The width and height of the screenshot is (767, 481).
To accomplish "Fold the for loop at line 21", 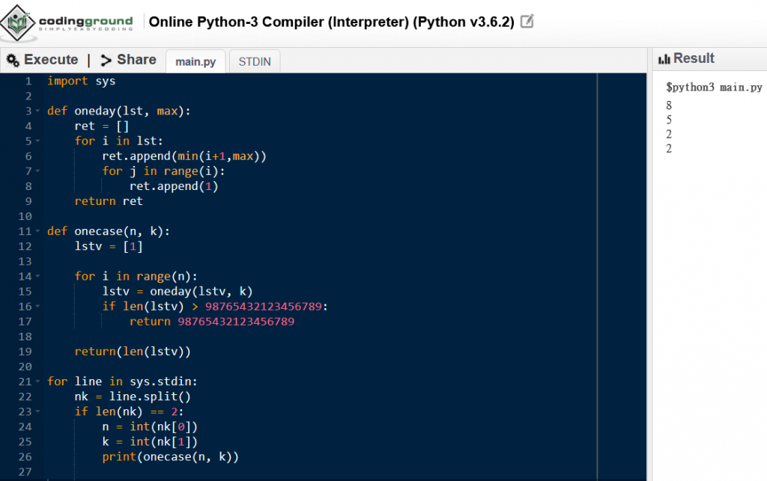I will (x=37, y=382).
